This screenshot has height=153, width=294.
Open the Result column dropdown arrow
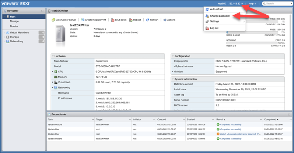(261, 120)
